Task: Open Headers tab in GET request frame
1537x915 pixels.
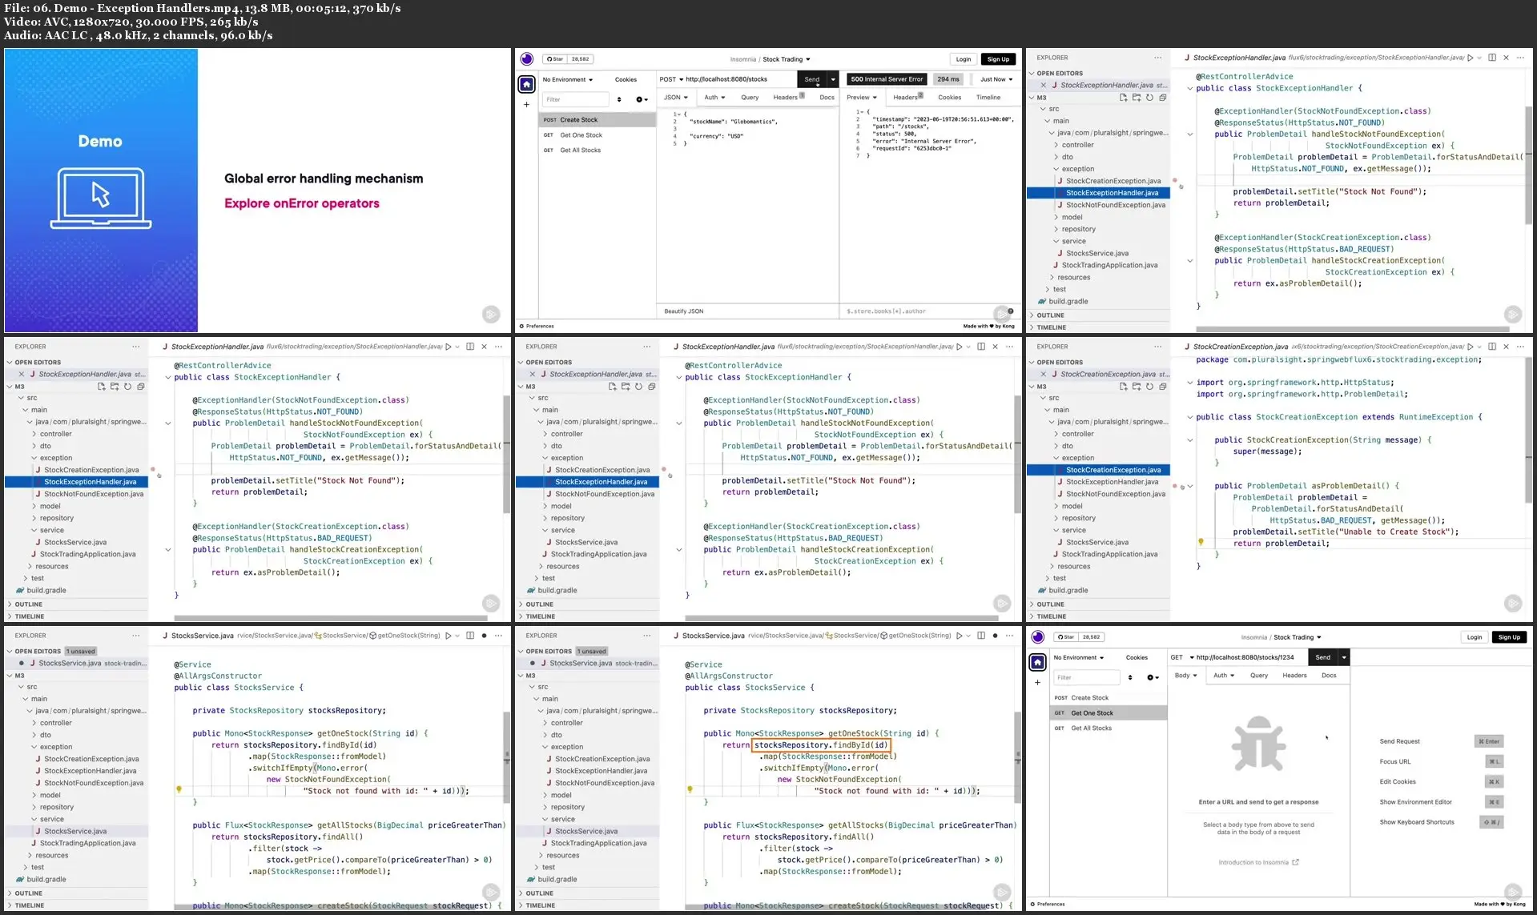Action: (x=1294, y=676)
